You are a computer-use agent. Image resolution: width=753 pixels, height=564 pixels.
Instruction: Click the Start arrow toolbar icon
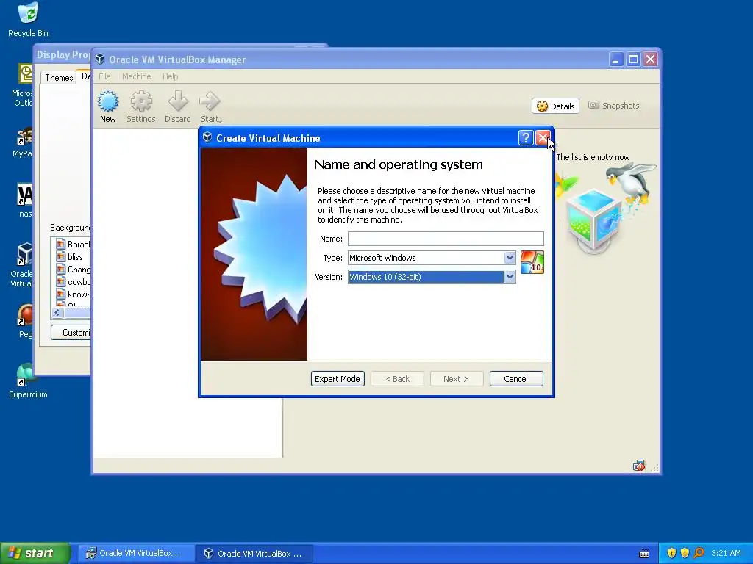click(210, 106)
